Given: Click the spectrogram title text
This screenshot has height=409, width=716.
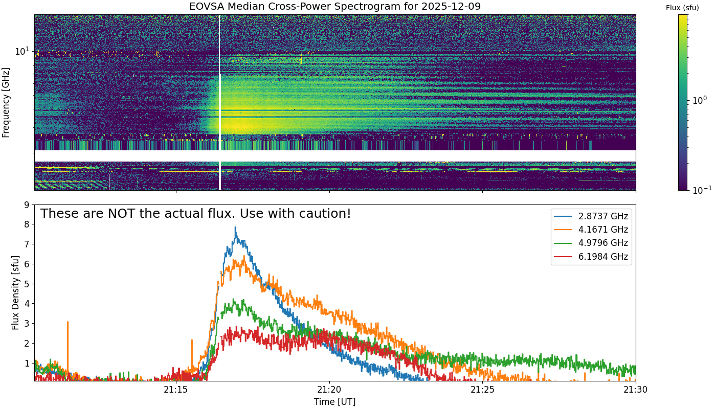Looking at the screenshot, I should pos(335,7).
